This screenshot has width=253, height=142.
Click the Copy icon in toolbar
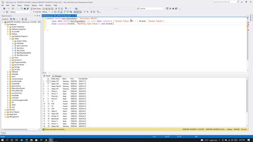coord(59,9)
